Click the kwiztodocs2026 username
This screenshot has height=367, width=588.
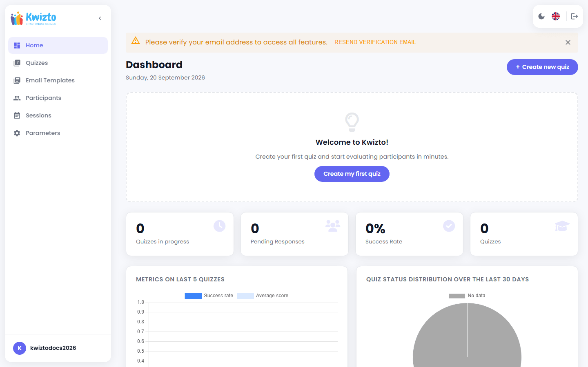[53, 348]
